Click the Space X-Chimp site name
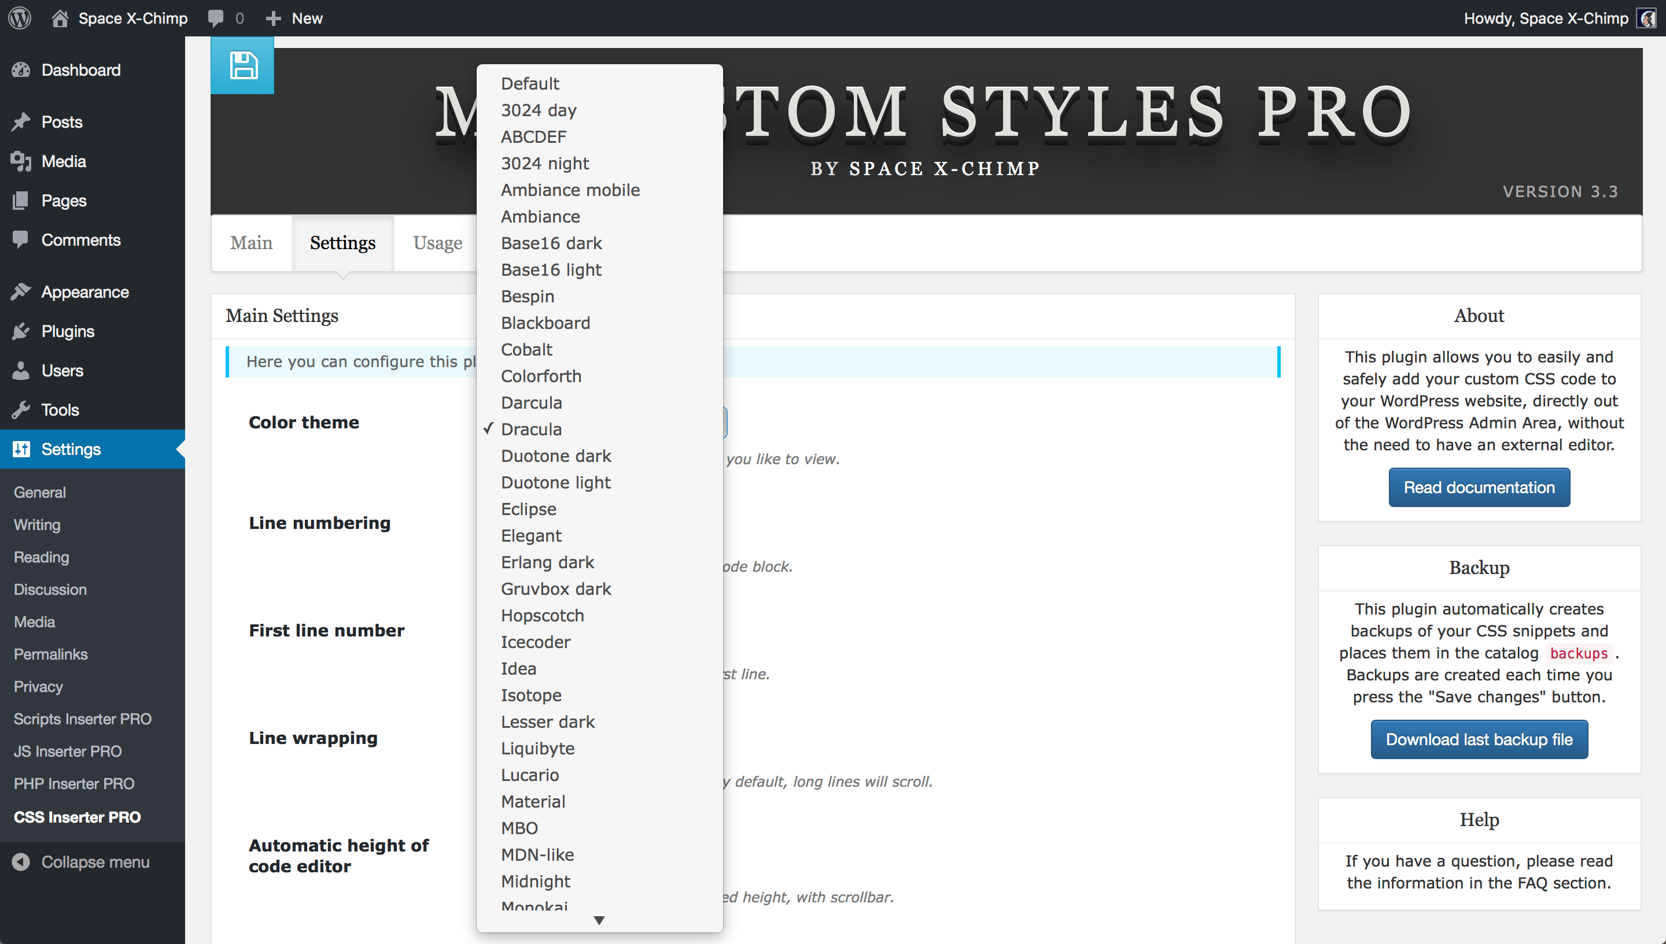 tap(133, 18)
